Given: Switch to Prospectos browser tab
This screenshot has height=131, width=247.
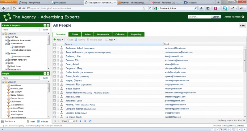Looking at the screenshot, I should [x=67, y=2].
